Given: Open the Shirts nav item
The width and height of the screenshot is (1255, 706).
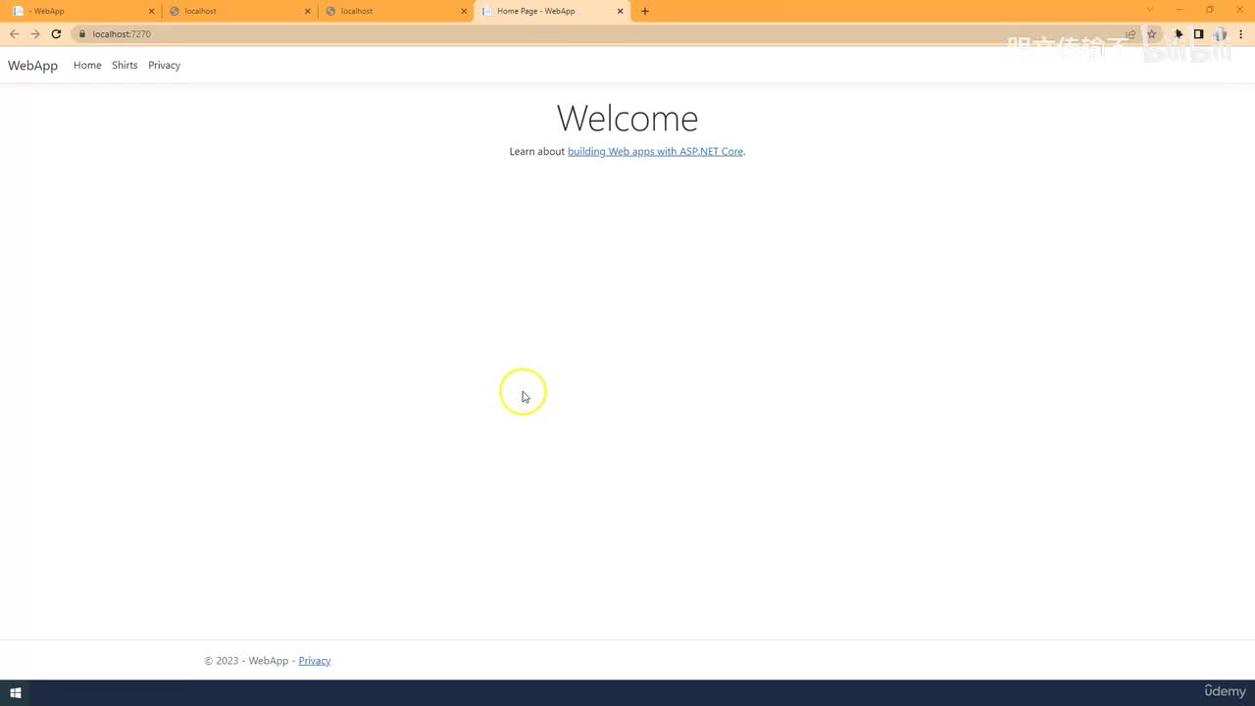Looking at the screenshot, I should coord(125,66).
